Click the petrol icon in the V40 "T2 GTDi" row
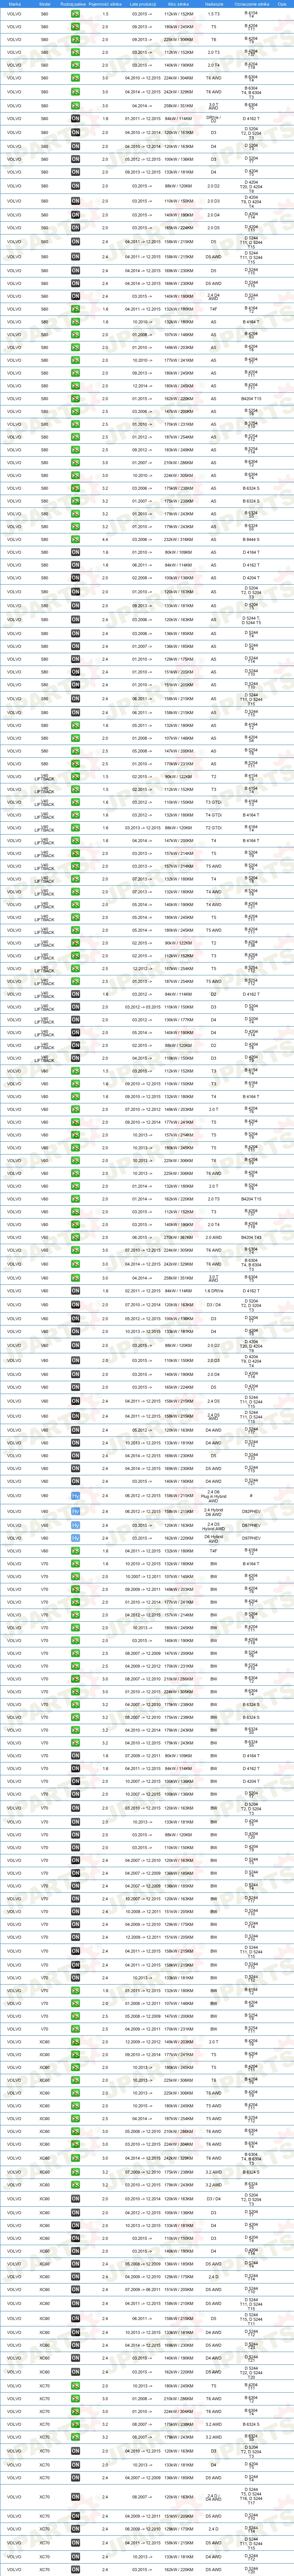Screen dimensions: 294x2576 (x=75, y=828)
